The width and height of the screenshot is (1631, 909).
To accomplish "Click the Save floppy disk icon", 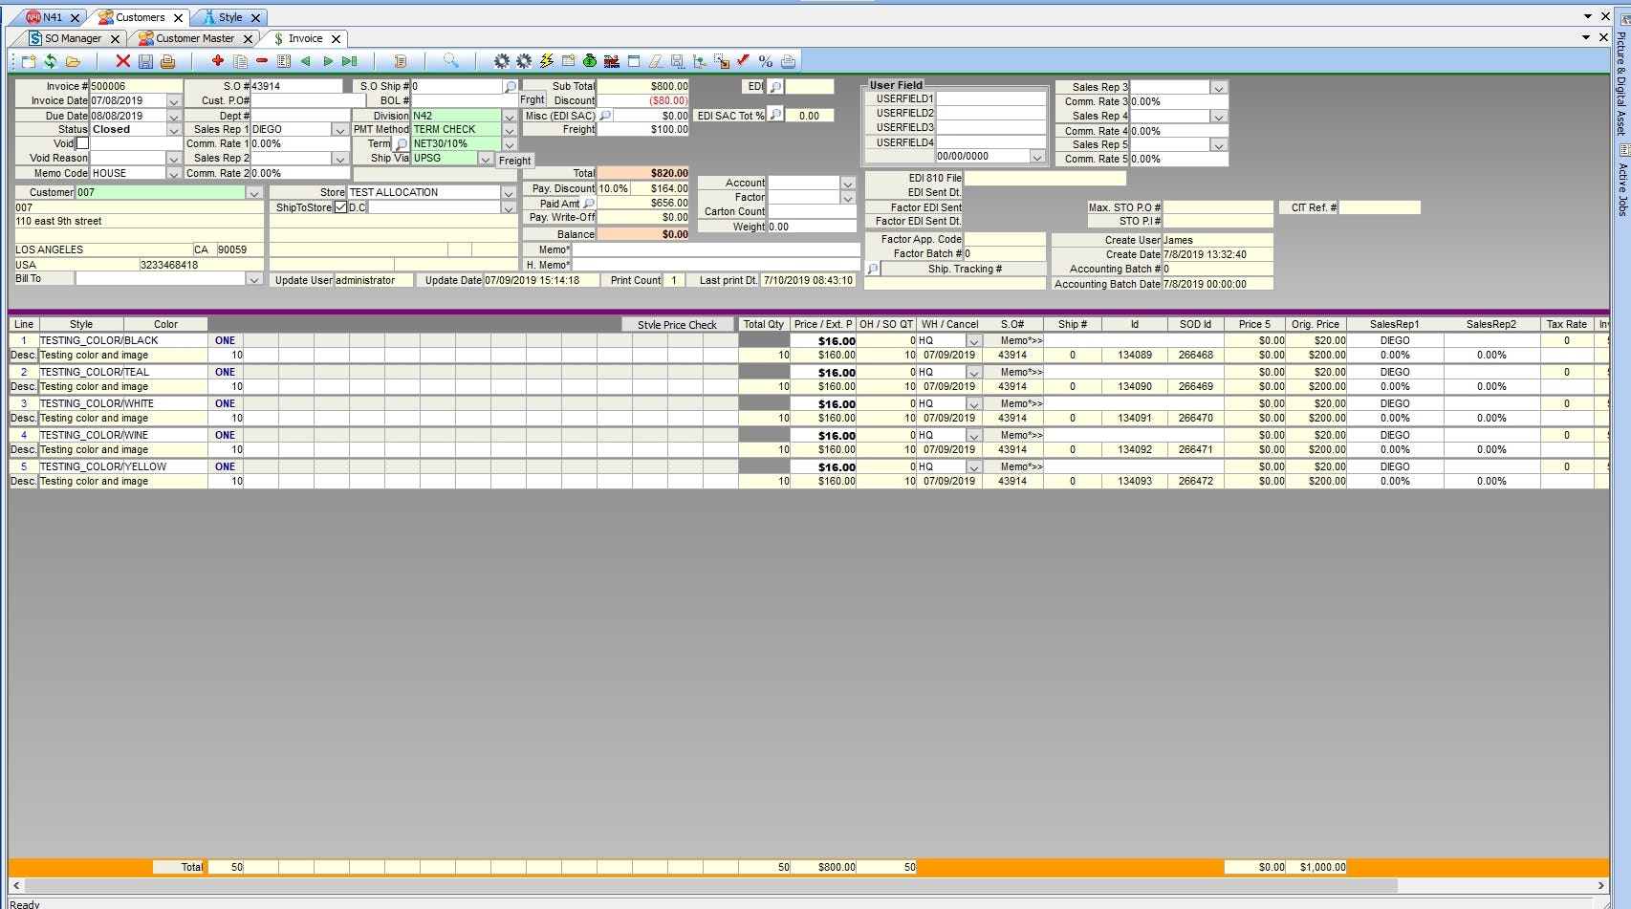I will pyautogui.click(x=145, y=61).
